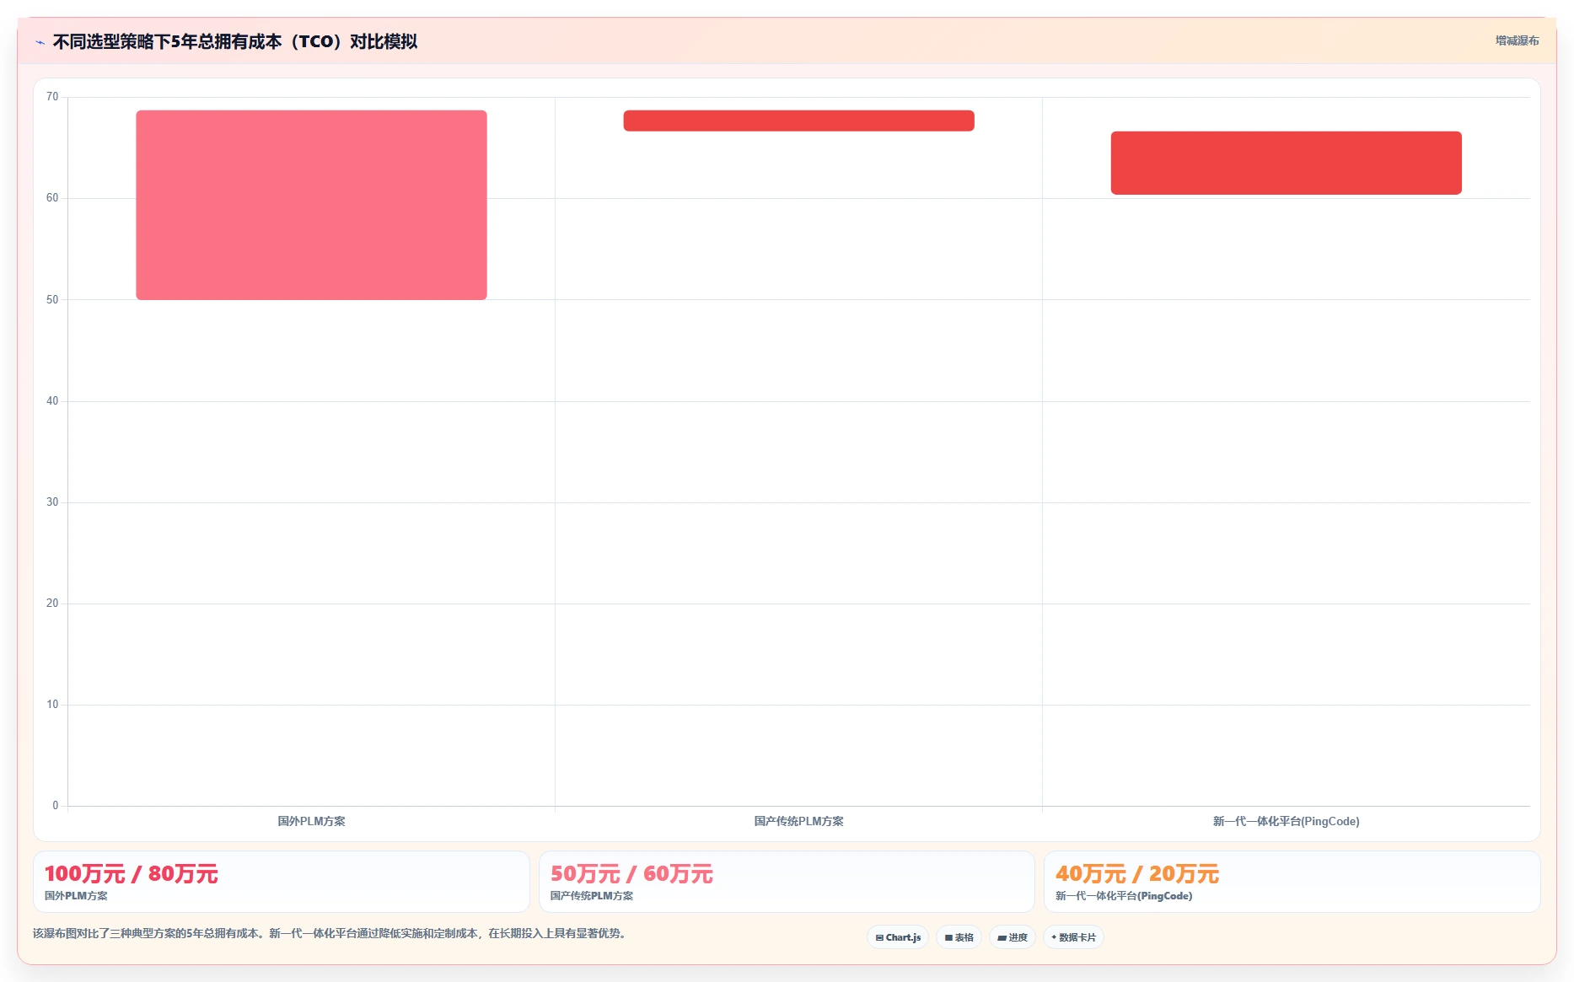Click the y-axis tick label 60
Screen dimensions: 1574x982
[52, 198]
